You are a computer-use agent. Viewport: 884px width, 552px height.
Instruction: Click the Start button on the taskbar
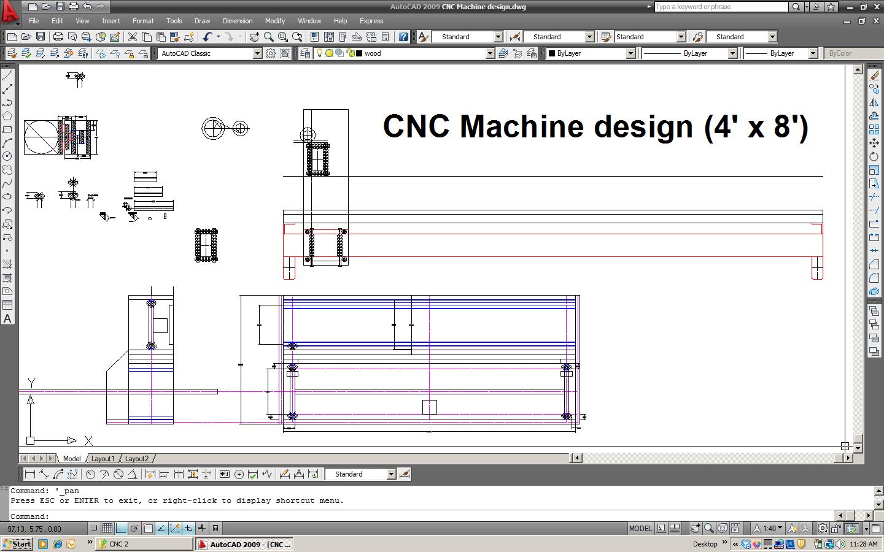pos(17,544)
